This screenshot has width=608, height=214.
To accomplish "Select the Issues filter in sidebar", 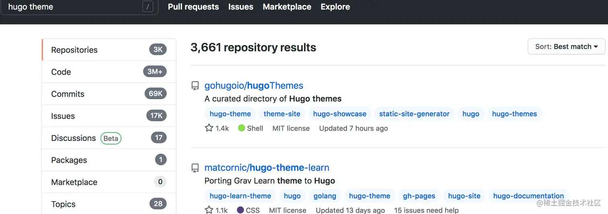I will [x=109, y=116].
